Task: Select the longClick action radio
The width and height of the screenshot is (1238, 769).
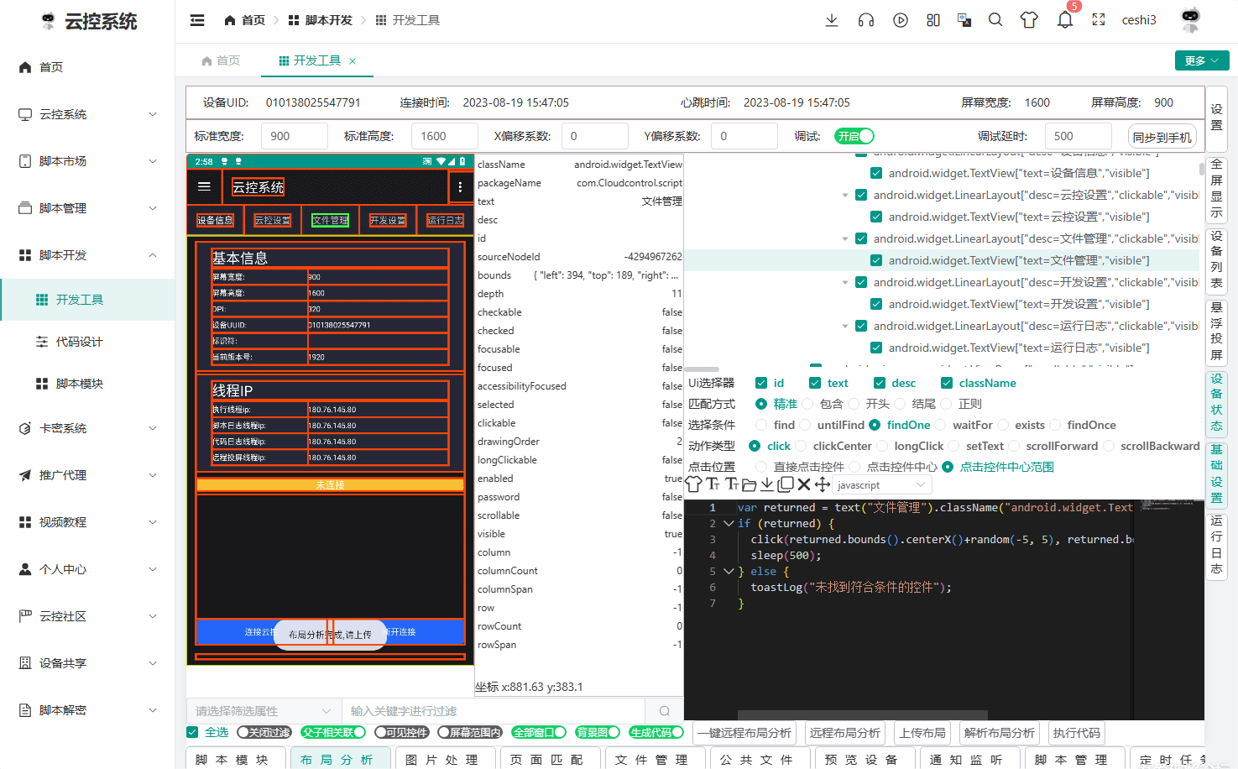Action: click(882, 446)
